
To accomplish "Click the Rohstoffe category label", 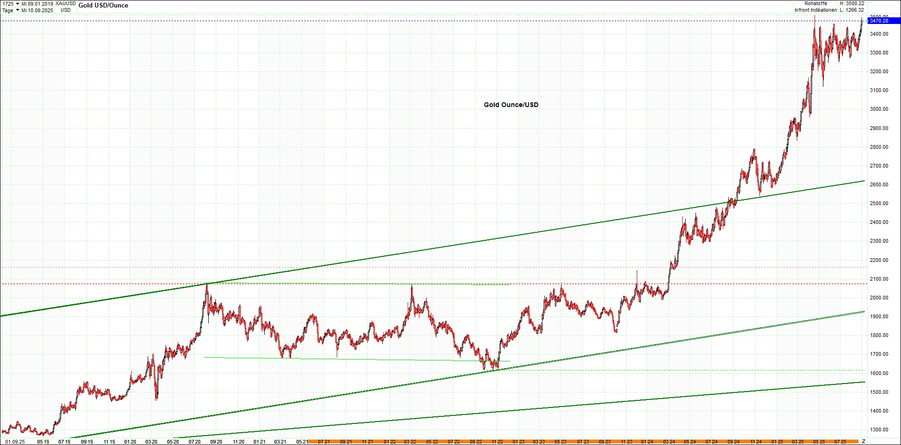I will pyautogui.click(x=815, y=4).
